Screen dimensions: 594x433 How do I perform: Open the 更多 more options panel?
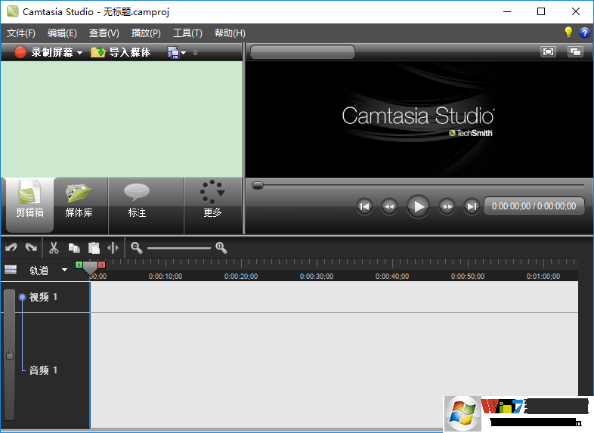pos(212,201)
